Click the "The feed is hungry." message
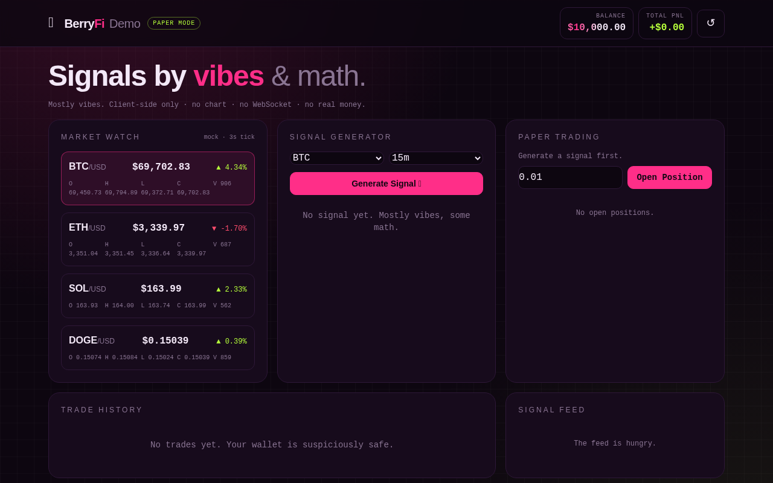Image resolution: width=773 pixels, height=483 pixels. pos(615,444)
